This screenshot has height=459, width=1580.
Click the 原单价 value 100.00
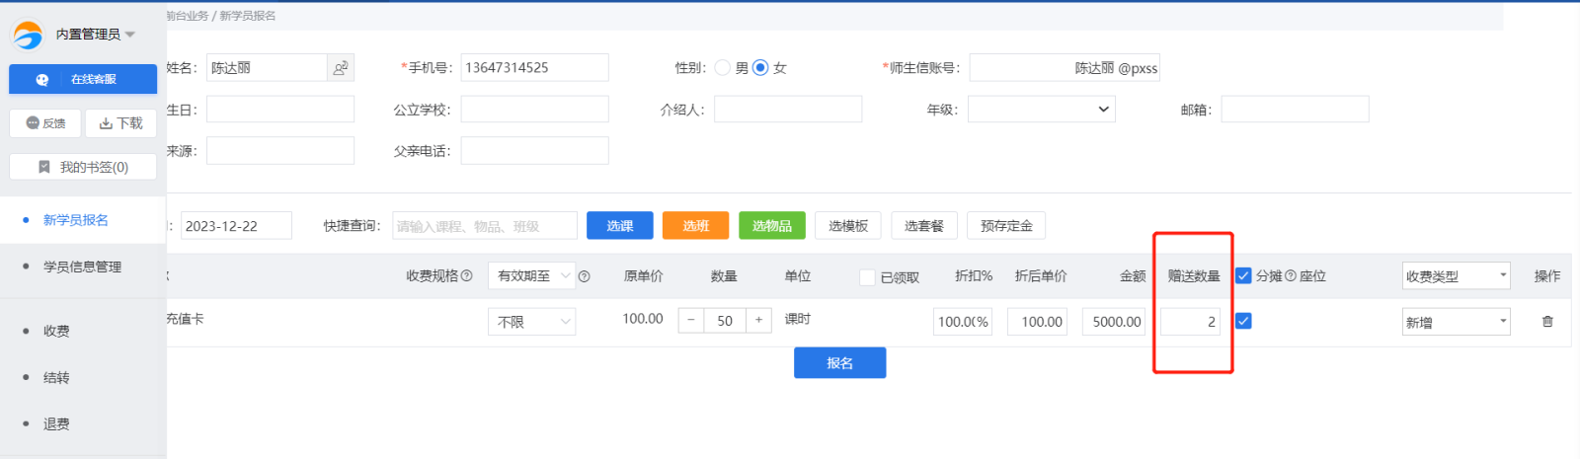click(643, 319)
